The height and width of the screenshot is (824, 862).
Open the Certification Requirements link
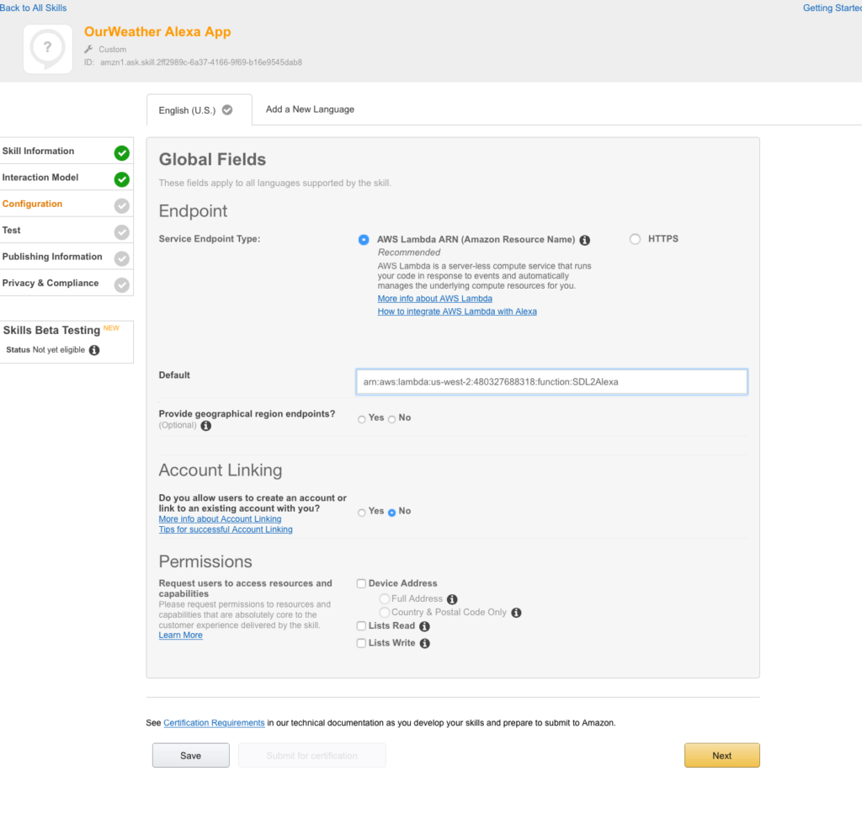click(214, 723)
